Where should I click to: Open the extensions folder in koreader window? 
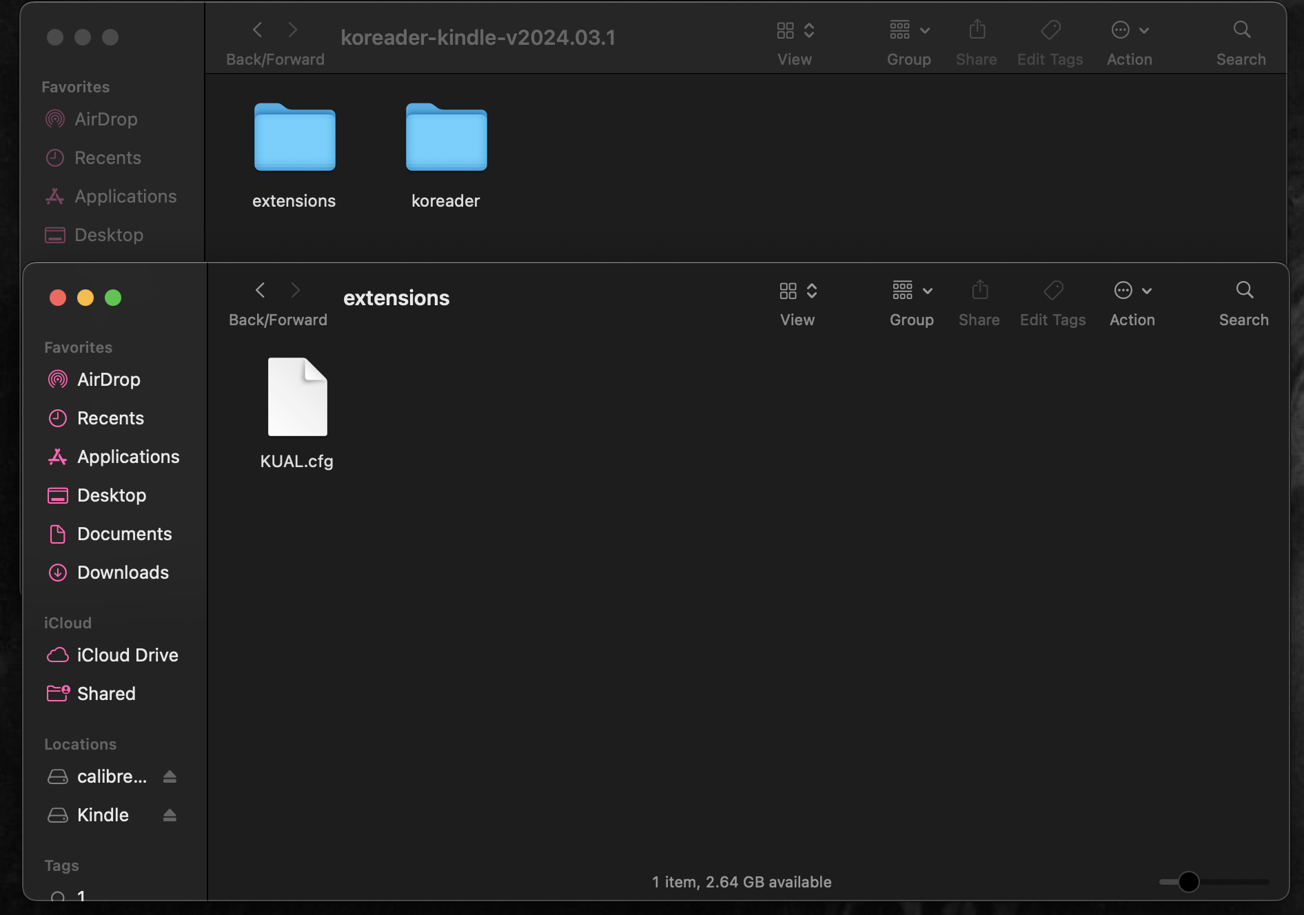click(x=295, y=136)
